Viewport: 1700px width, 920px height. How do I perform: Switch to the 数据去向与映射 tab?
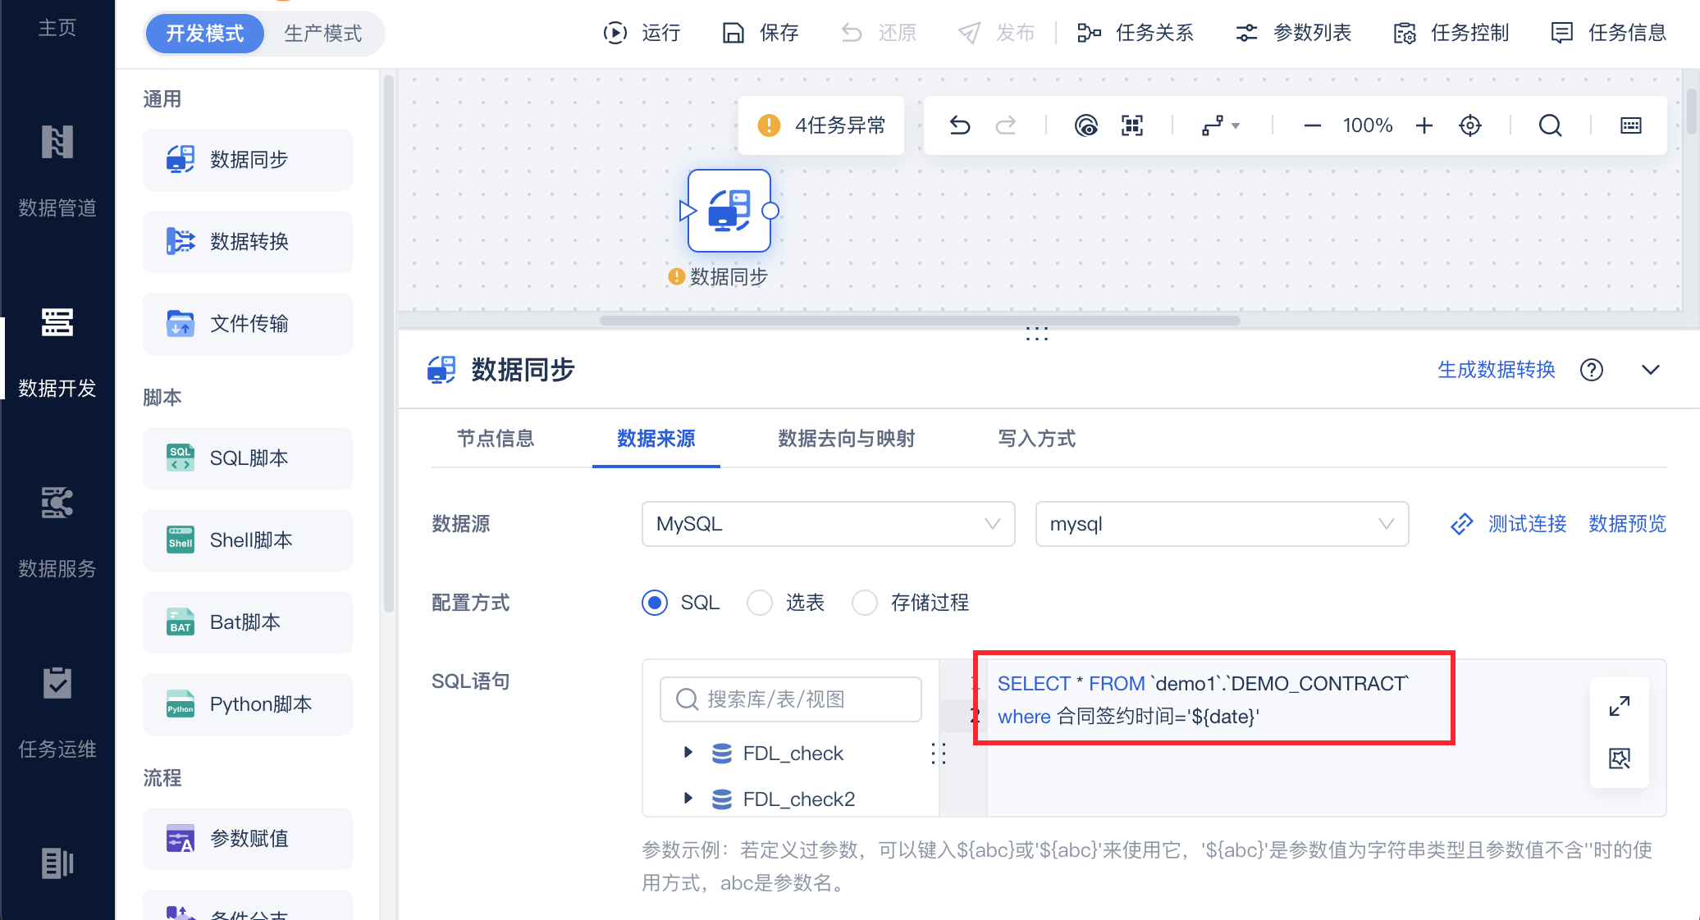846,439
